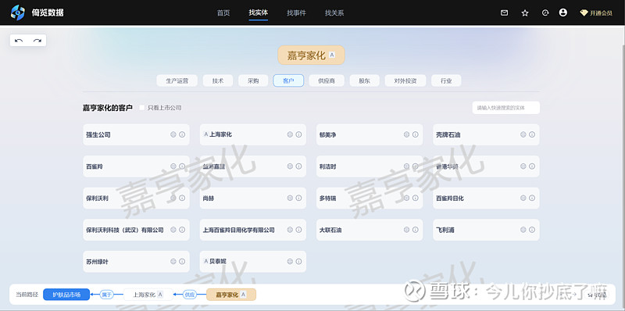Open the 利洁时 customer card
Viewport: 625px width, 311px height.
pos(370,166)
